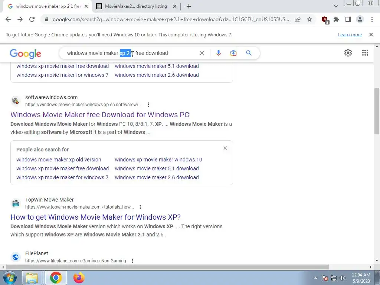Image resolution: width=380 pixels, height=285 pixels.
Task: Dismiss the Chrome update notification bar
Action: tap(371, 35)
